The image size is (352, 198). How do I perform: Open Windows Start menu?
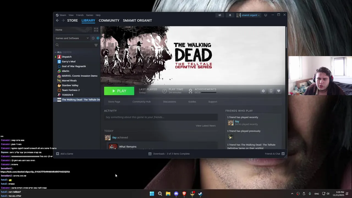coord(152,194)
